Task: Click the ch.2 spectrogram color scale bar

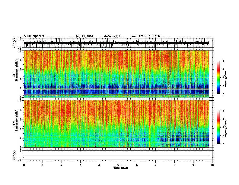Action: (218, 127)
